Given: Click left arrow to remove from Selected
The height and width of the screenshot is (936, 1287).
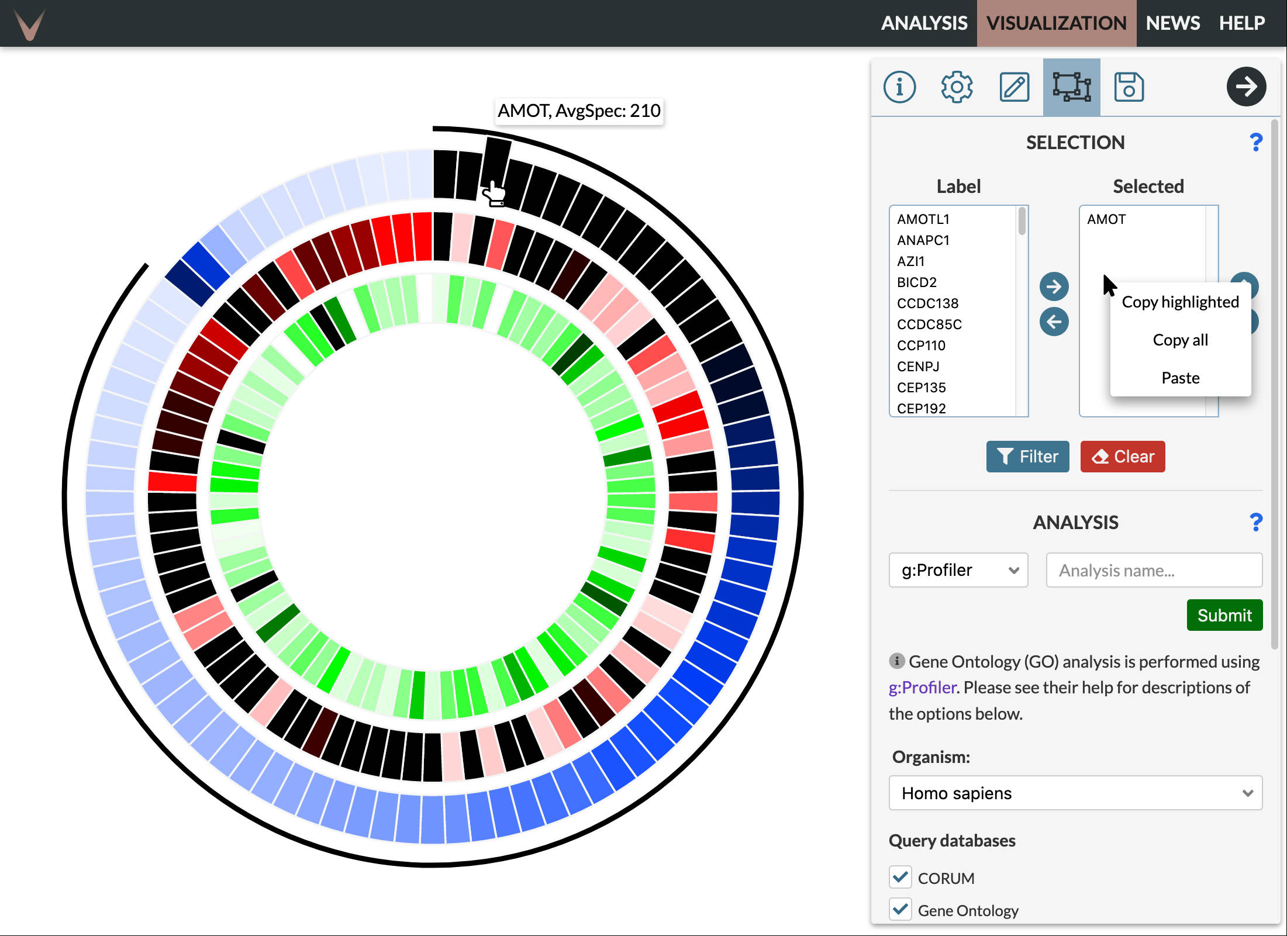Looking at the screenshot, I should point(1054,322).
